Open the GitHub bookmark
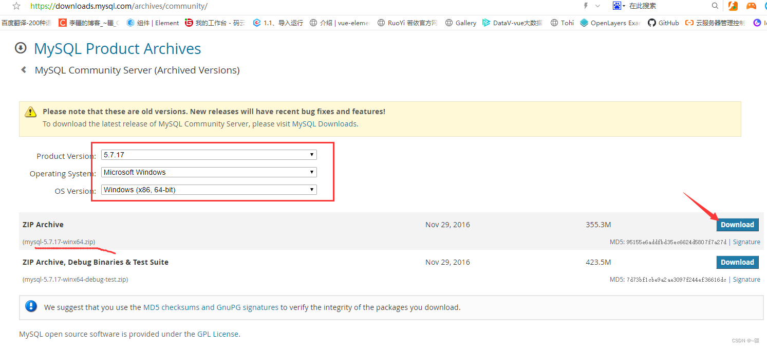Viewport: 767px width, 348px height. pyautogui.click(x=663, y=23)
